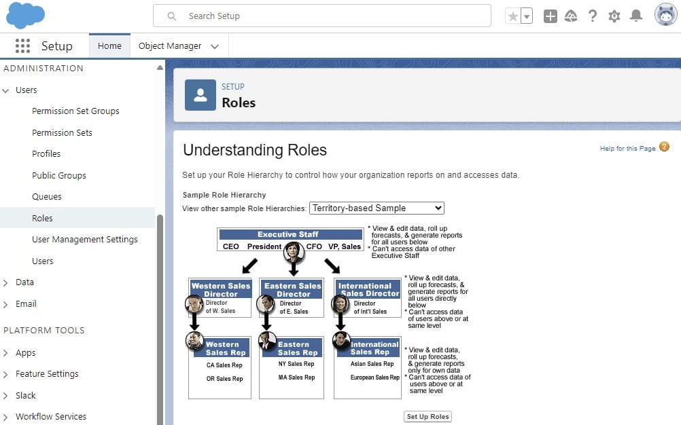Viewport: 681px width, 425px height.
Task: Open the Global Actions plus icon
Action: click(551, 16)
